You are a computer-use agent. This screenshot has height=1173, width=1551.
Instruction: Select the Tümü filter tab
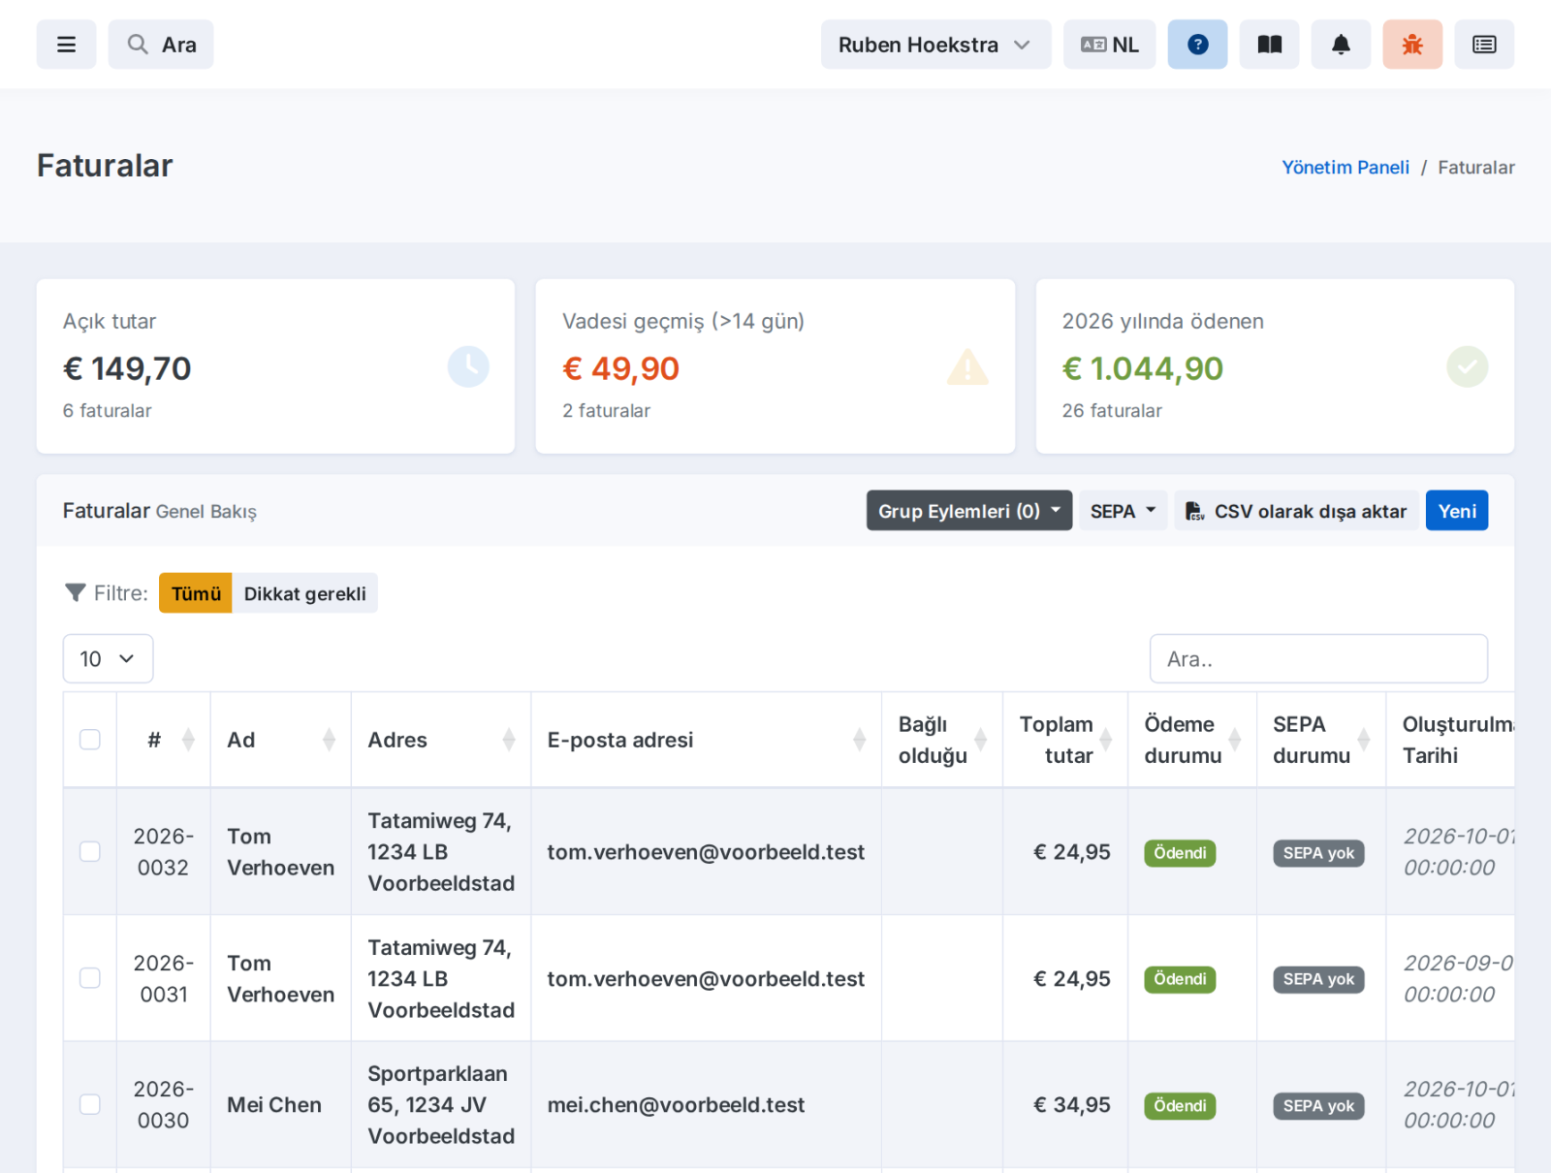point(196,593)
